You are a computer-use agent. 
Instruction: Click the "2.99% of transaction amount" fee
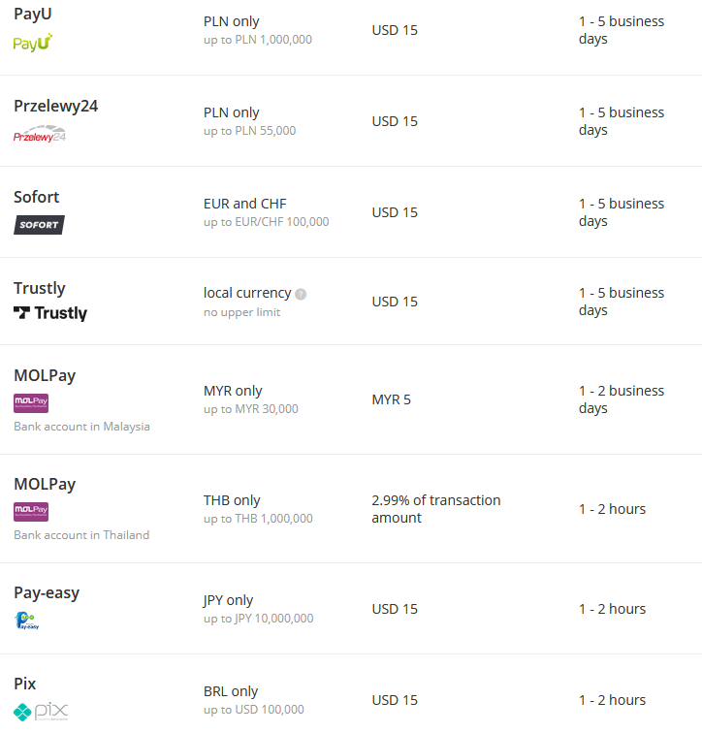pyautogui.click(x=435, y=509)
